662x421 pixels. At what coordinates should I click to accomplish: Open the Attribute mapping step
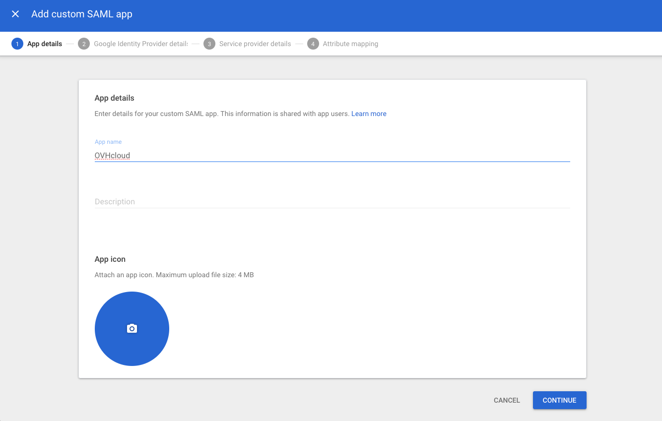(x=350, y=44)
